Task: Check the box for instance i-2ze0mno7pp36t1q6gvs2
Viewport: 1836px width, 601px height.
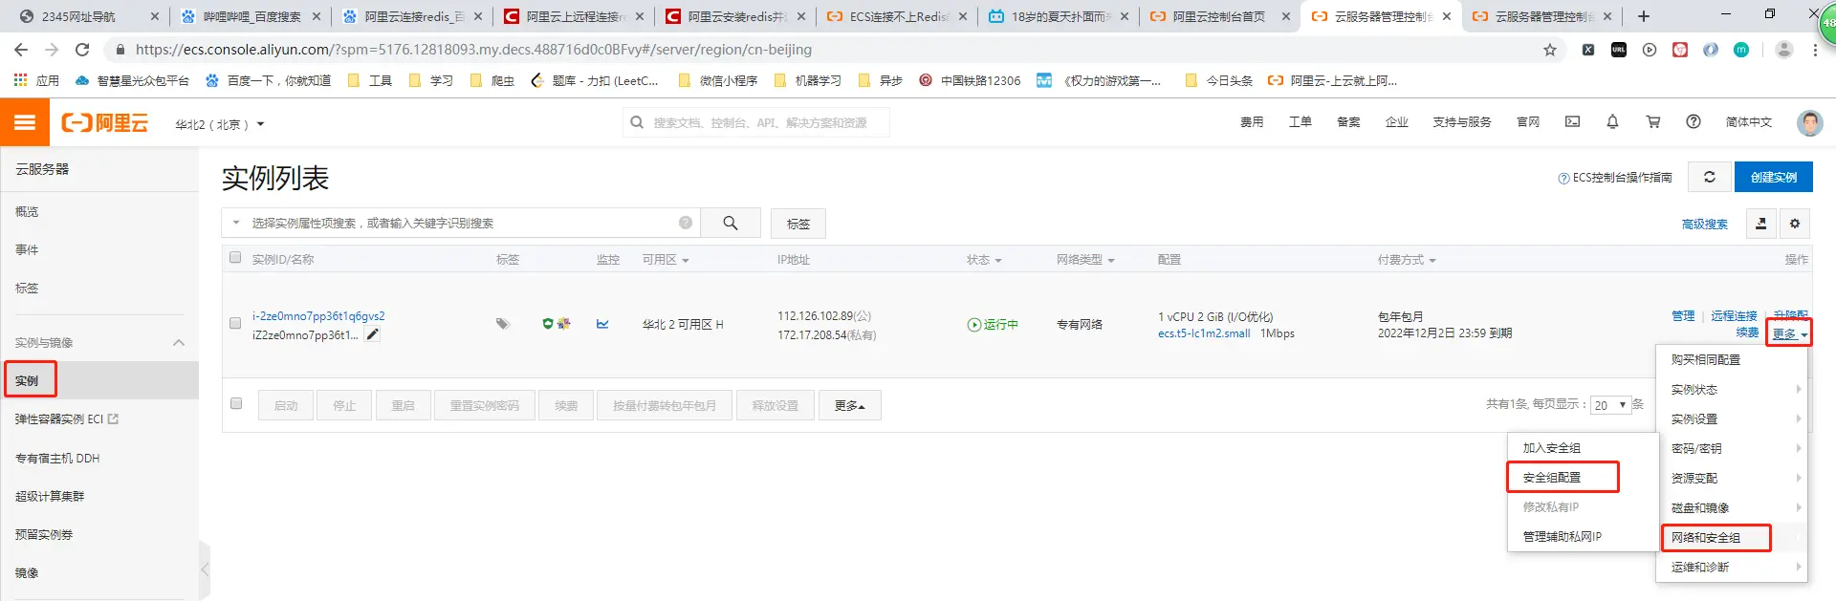Action: (x=235, y=323)
